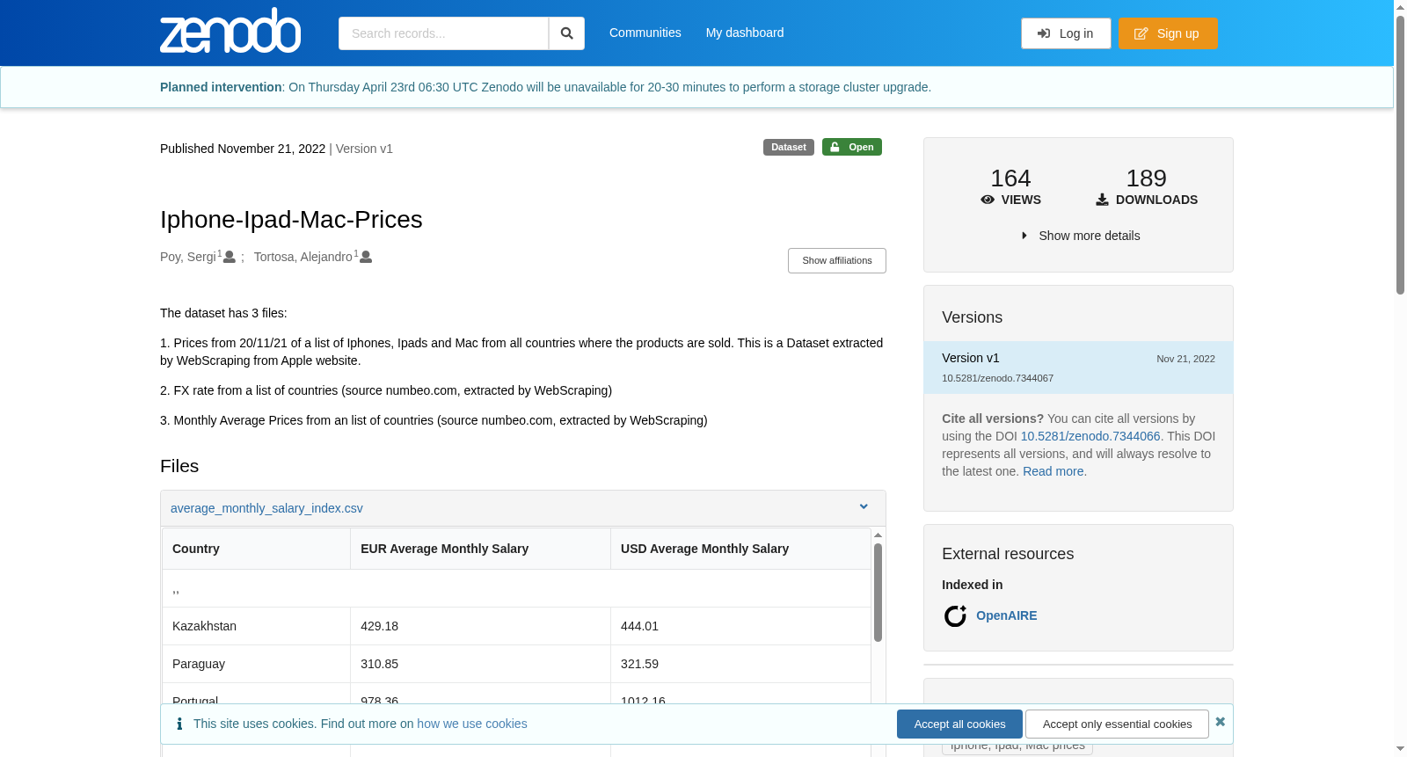Open the Communities menu item
The width and height of the screenshot is (1407, 757).
tap(645, 33)
